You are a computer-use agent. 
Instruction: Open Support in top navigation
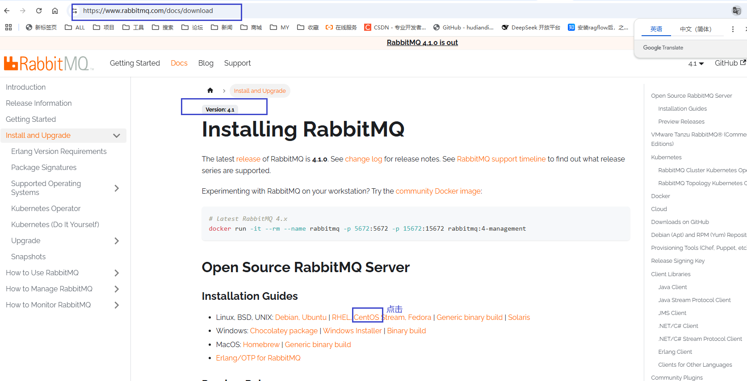pyautogui.click(x=237, y=63)
